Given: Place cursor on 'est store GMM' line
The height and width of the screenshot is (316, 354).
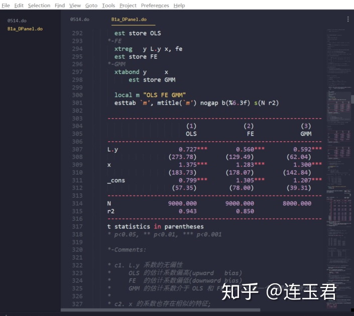Looking at the screenshot, I should coord(152,80).
